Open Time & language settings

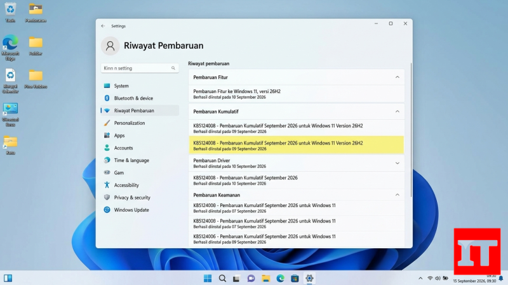click(x=140, y=160)
